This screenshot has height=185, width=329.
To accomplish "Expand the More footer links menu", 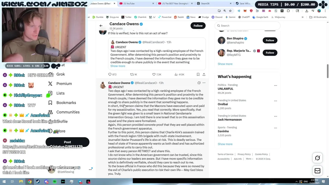I will click(x=249, y=159).
